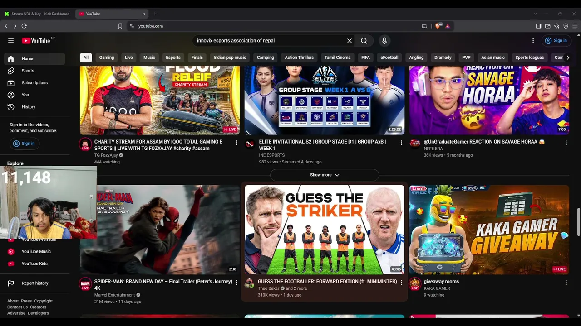The height and width of the screenshot is (326, 581).
Task: Start voice search with the microphone
Action: 384,41
